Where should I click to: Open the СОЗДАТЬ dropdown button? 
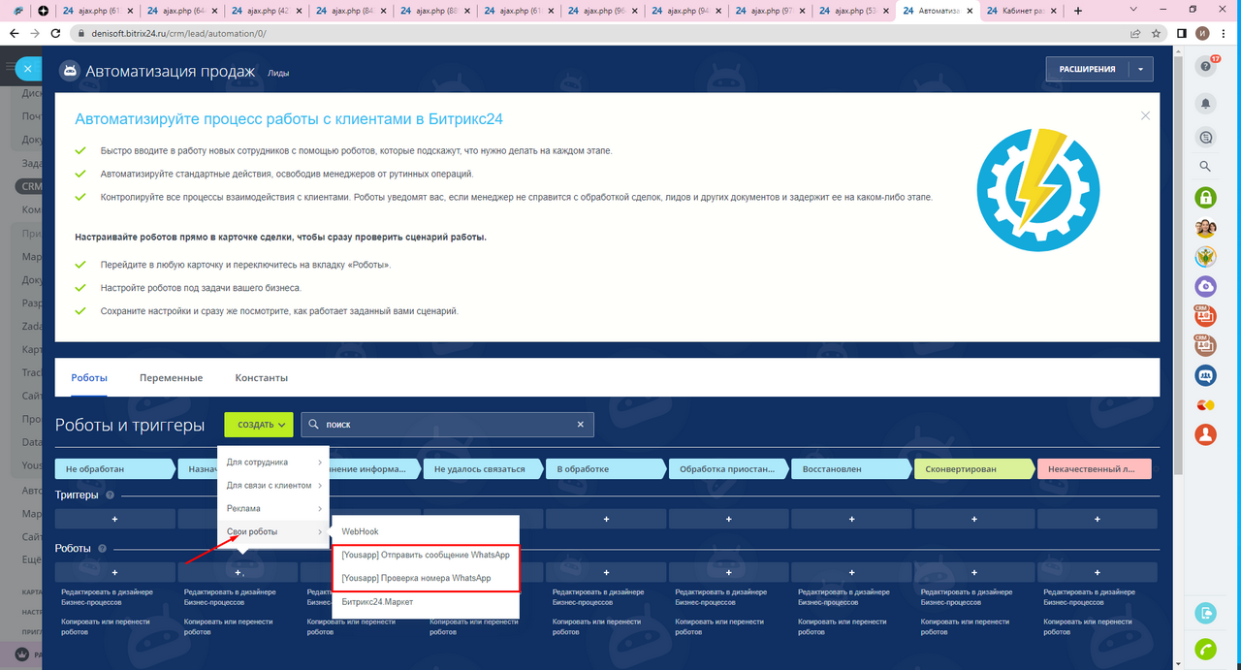pyautogui.click(x=258, y=425)
